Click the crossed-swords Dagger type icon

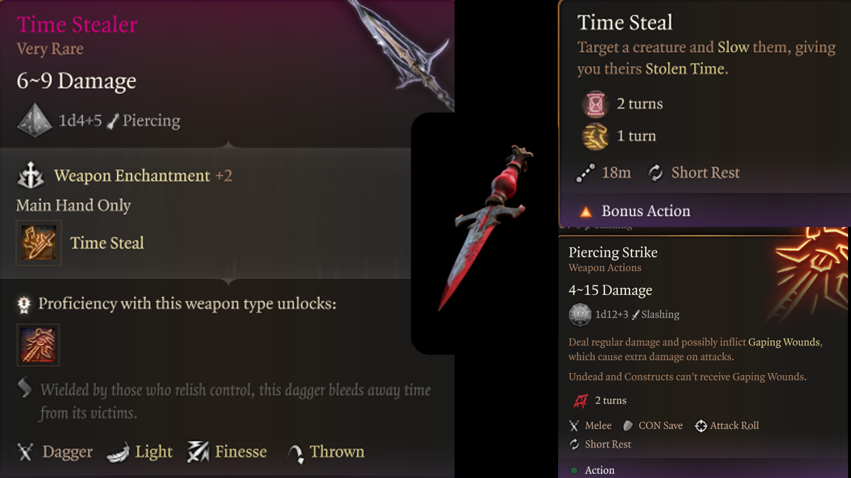pyautogui.click(x=25, y=452)
